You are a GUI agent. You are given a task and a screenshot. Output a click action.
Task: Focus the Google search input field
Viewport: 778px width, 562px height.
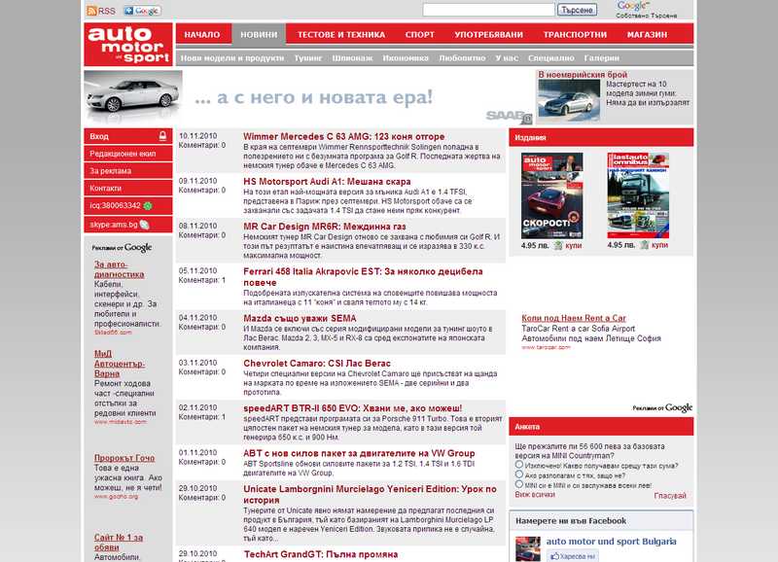489,10
